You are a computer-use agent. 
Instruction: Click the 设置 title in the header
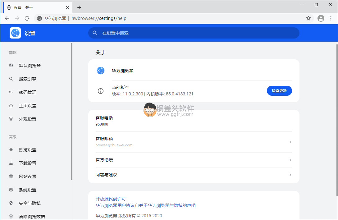tap(30, 33)
